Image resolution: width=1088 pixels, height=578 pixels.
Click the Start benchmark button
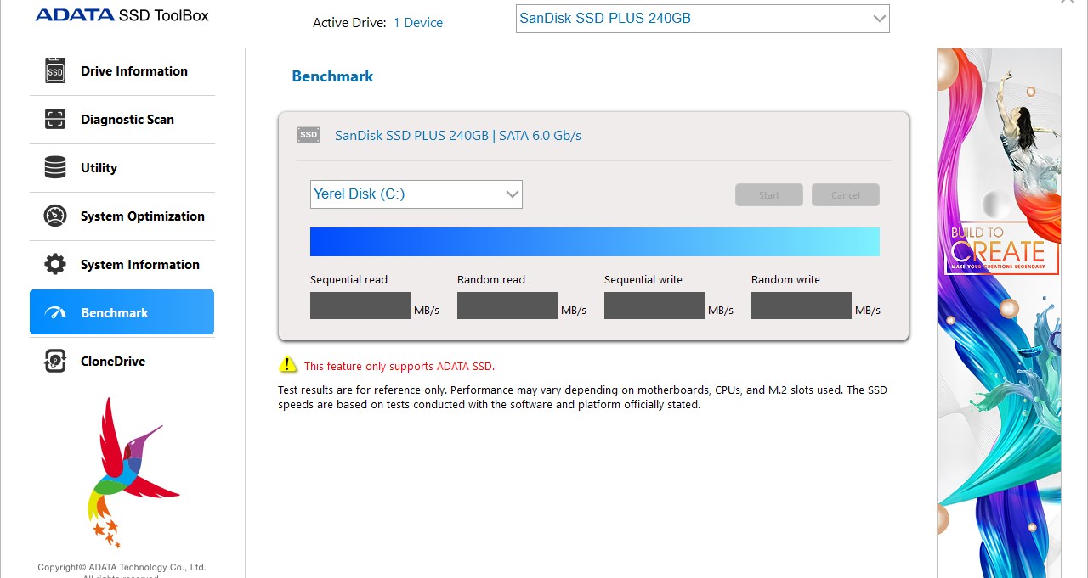click(769, 195)
